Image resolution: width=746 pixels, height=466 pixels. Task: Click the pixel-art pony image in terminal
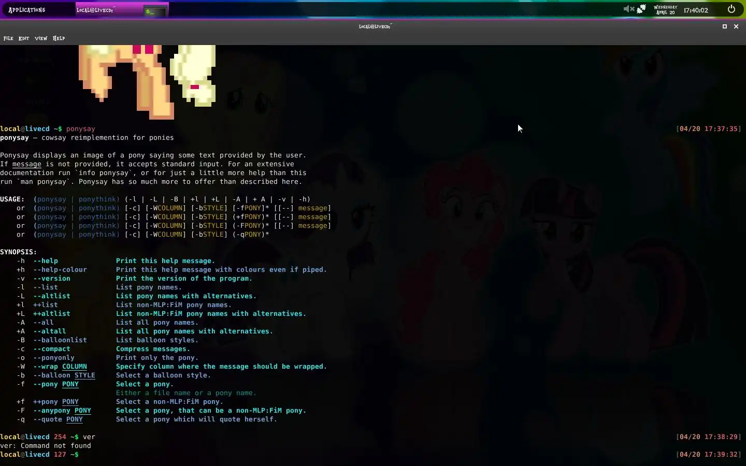(x=147, y=82)
